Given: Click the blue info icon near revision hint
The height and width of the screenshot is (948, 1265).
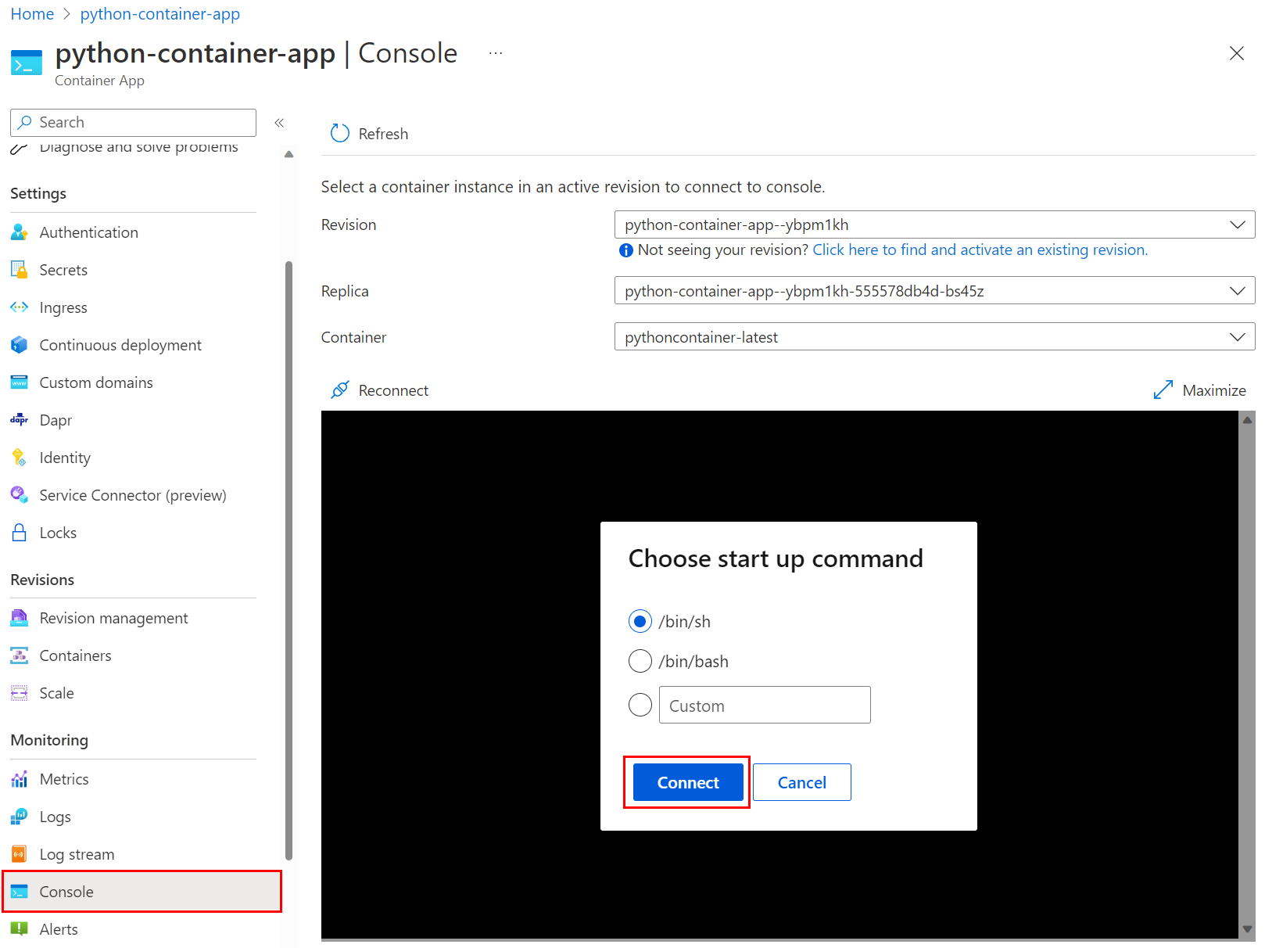Looking at the screenshot, I should click(625, 250).
